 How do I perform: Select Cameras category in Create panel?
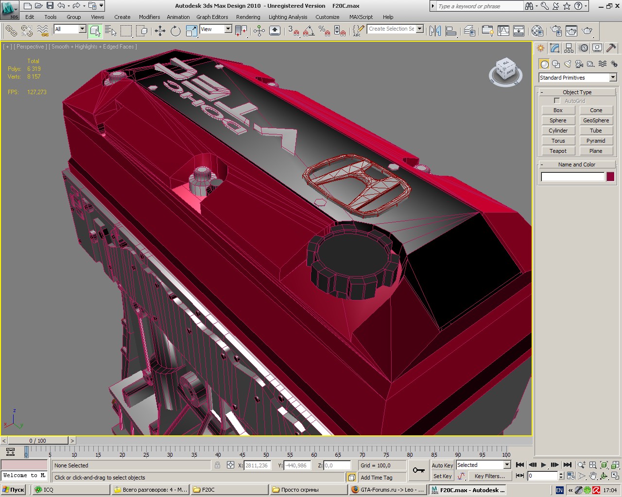click(579, 64)
